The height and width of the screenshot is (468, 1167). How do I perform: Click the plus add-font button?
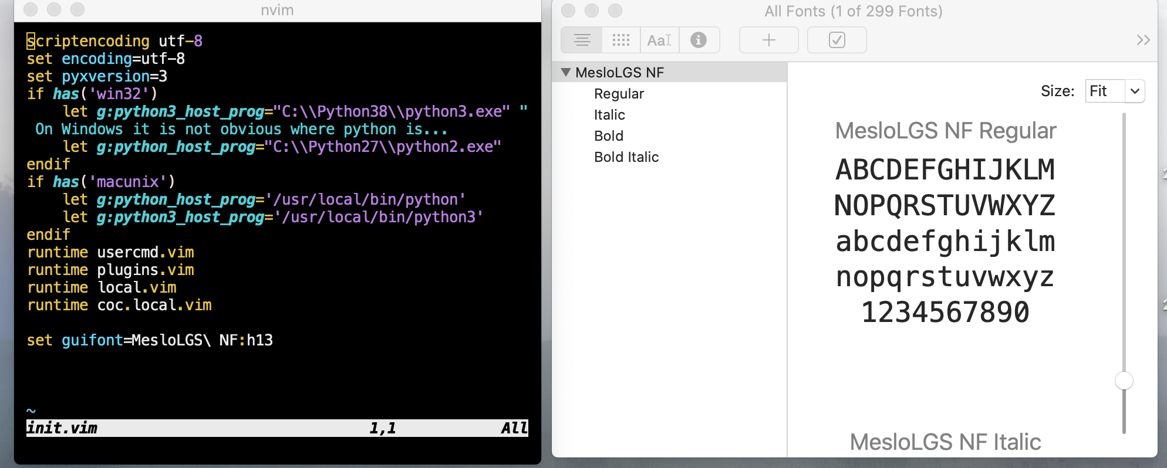769,40
